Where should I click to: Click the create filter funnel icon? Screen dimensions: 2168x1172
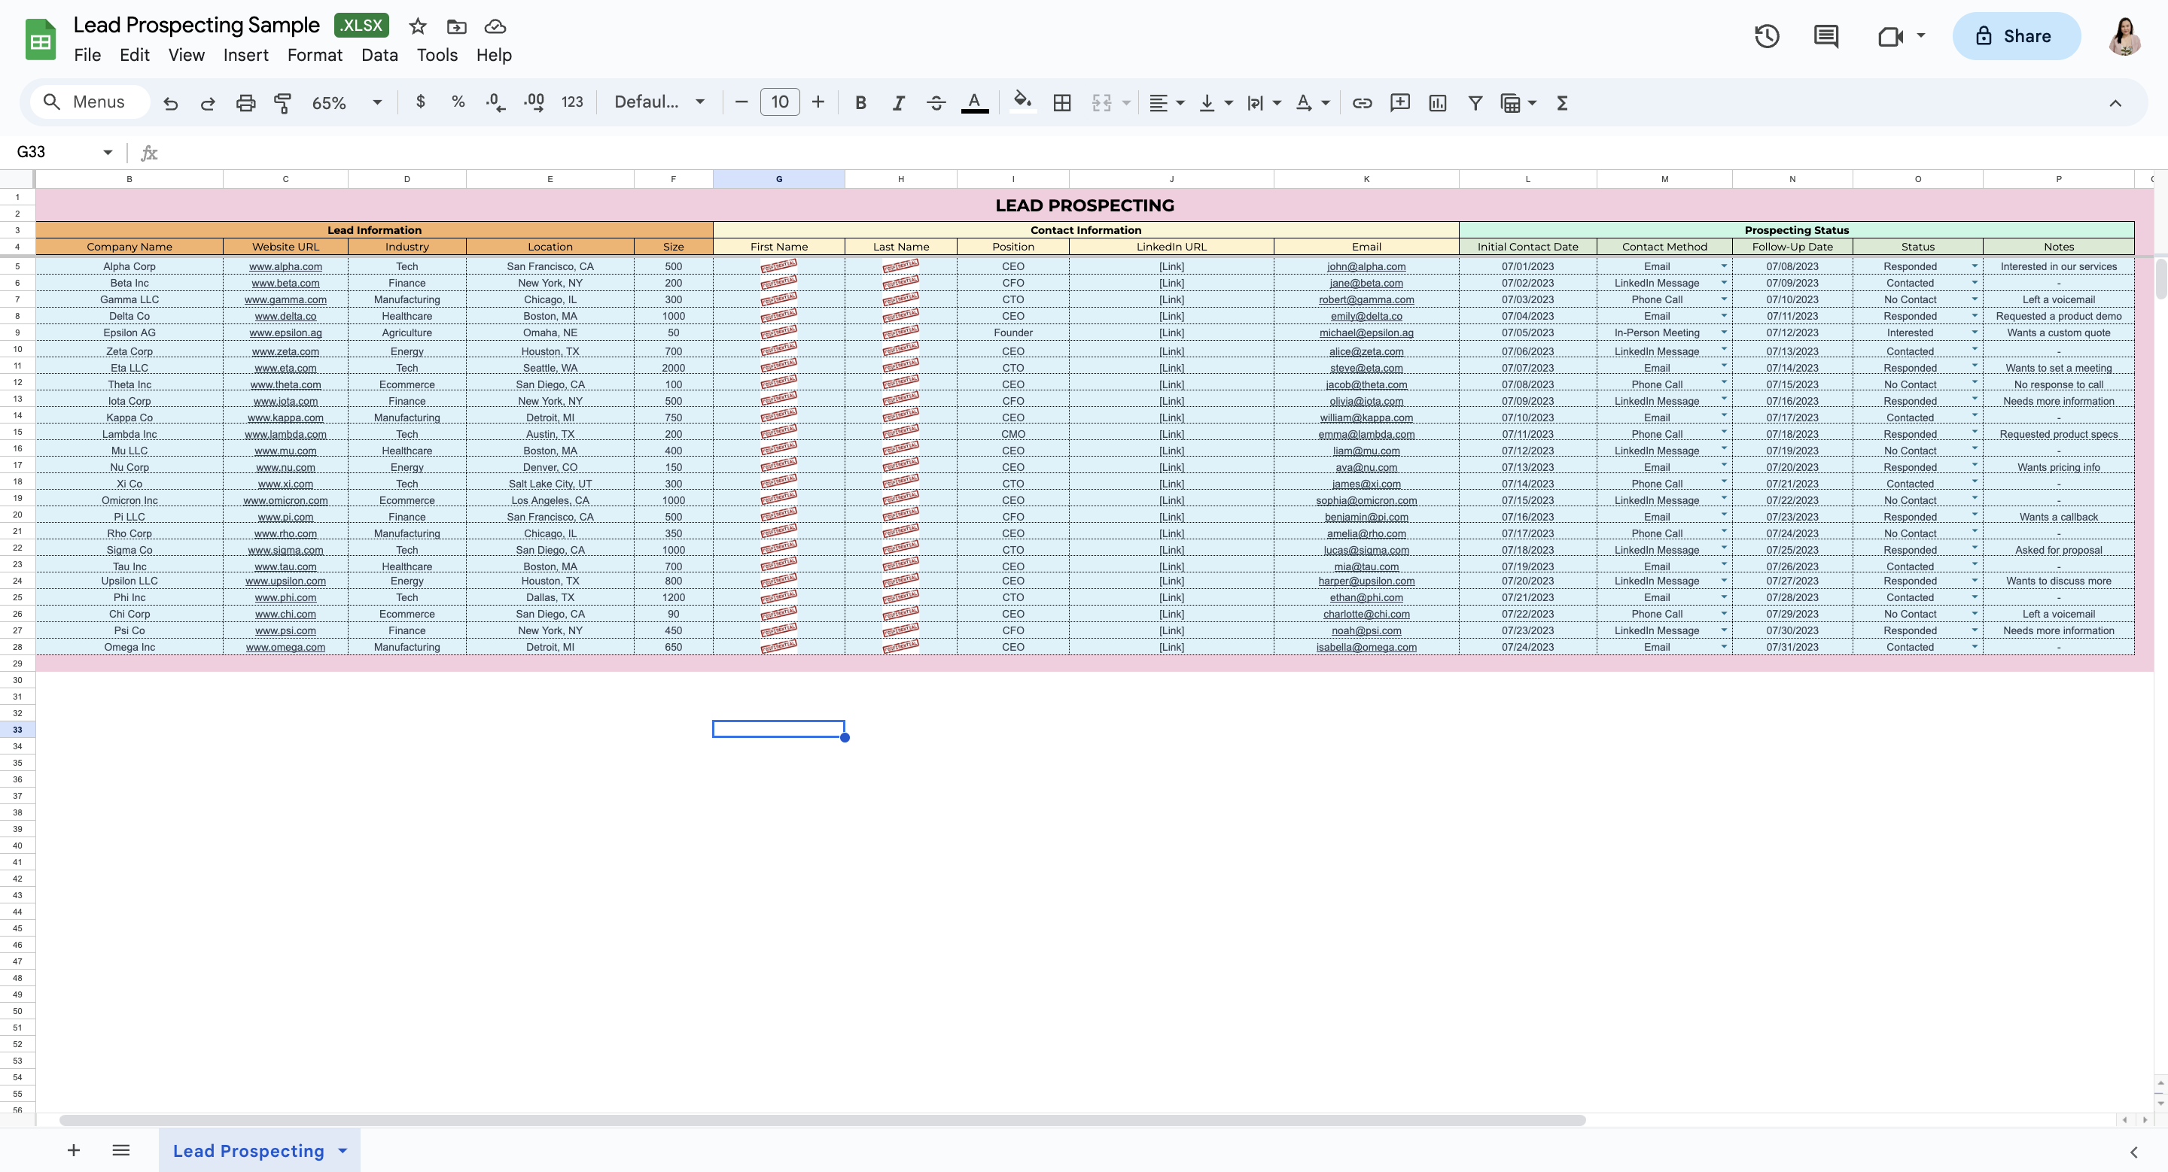pos(1475,102)
